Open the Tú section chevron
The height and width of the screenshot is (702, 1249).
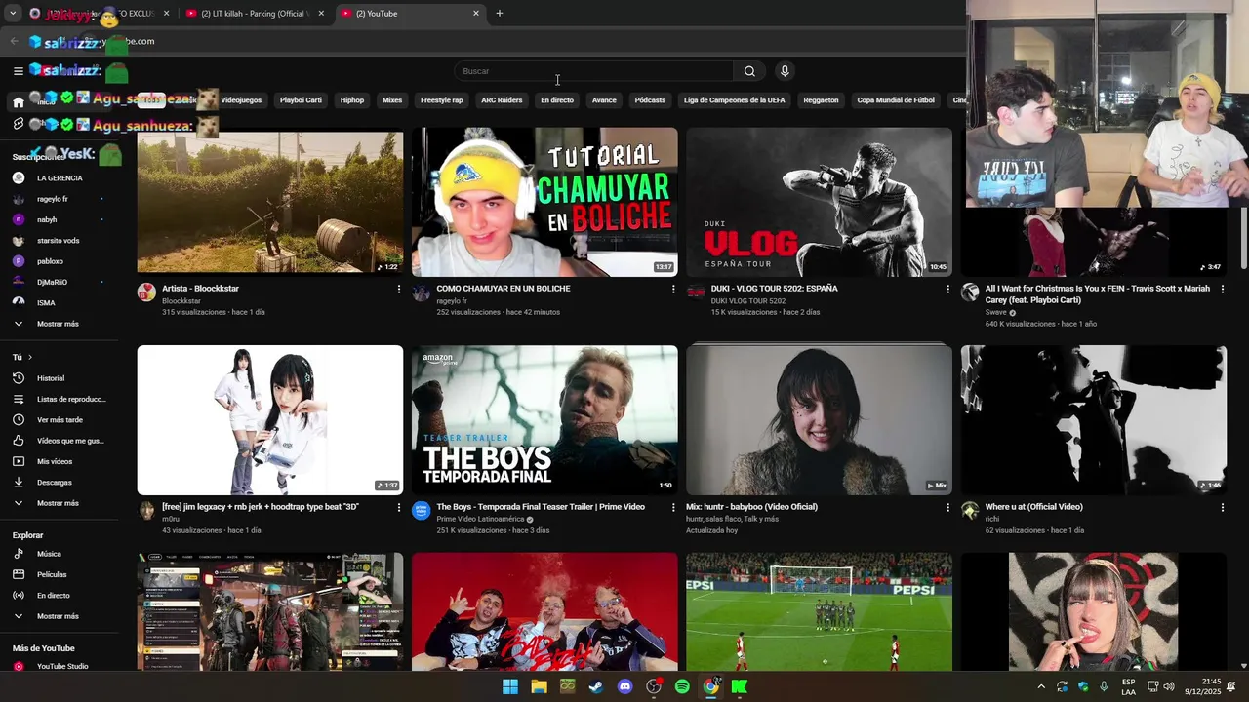[30, 358]
